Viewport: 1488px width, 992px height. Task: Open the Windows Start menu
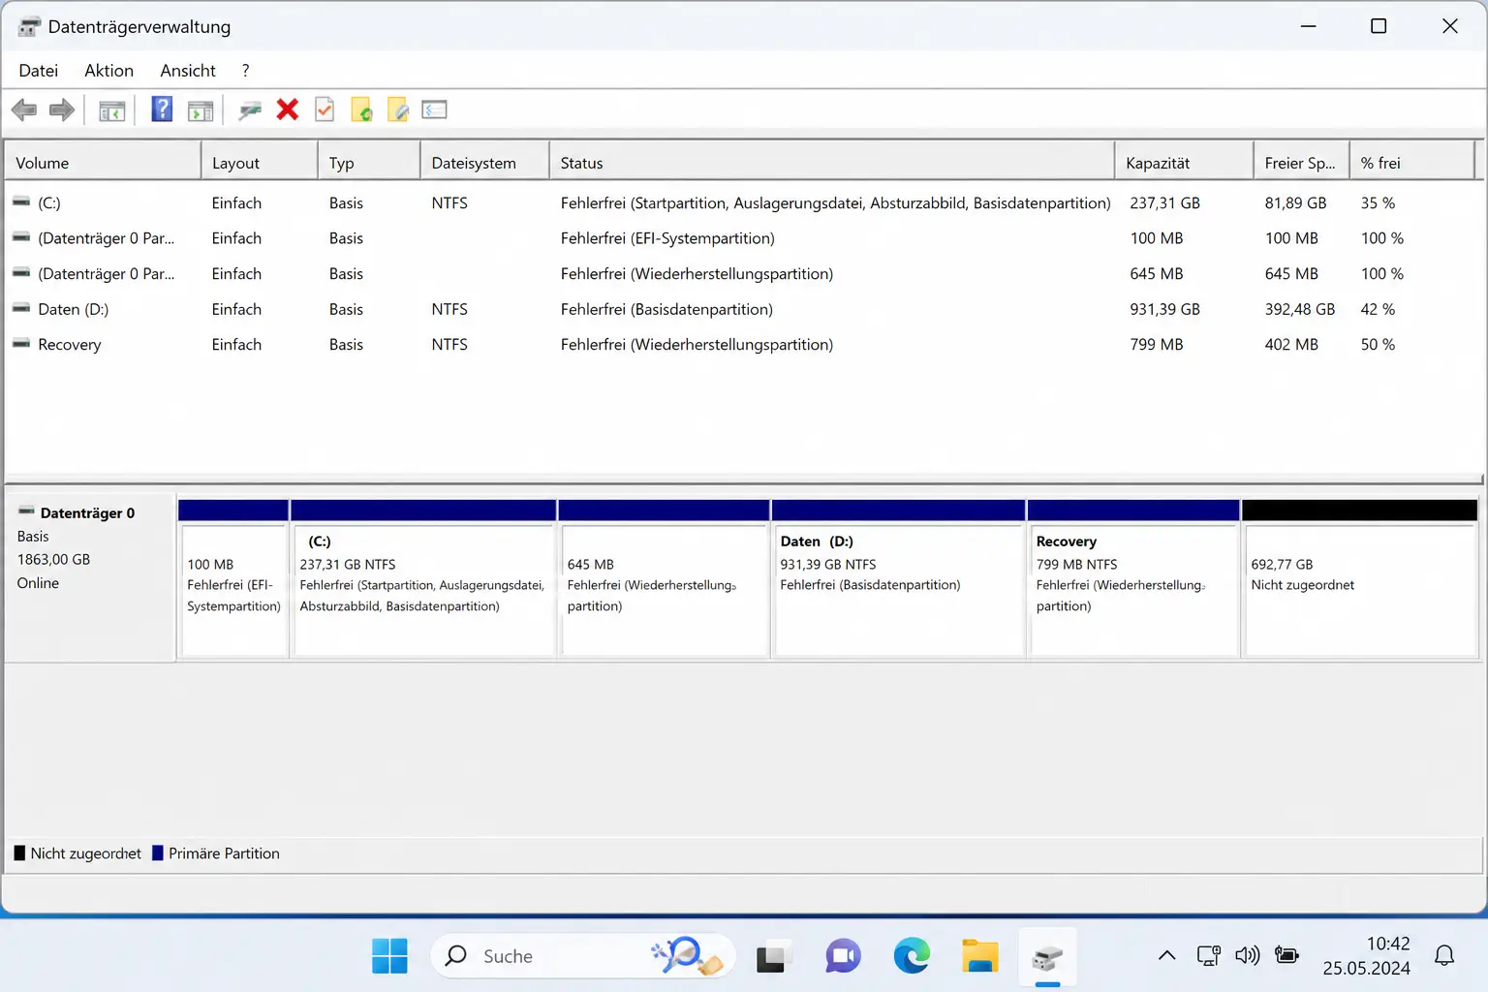click(x=389, y=956)
